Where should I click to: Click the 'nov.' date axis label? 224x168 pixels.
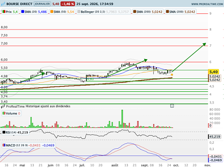207,165
